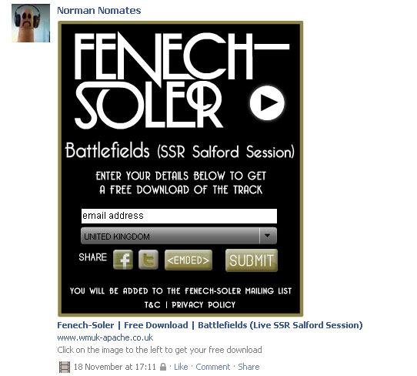Click the Share link below the post

coord(249,367)
